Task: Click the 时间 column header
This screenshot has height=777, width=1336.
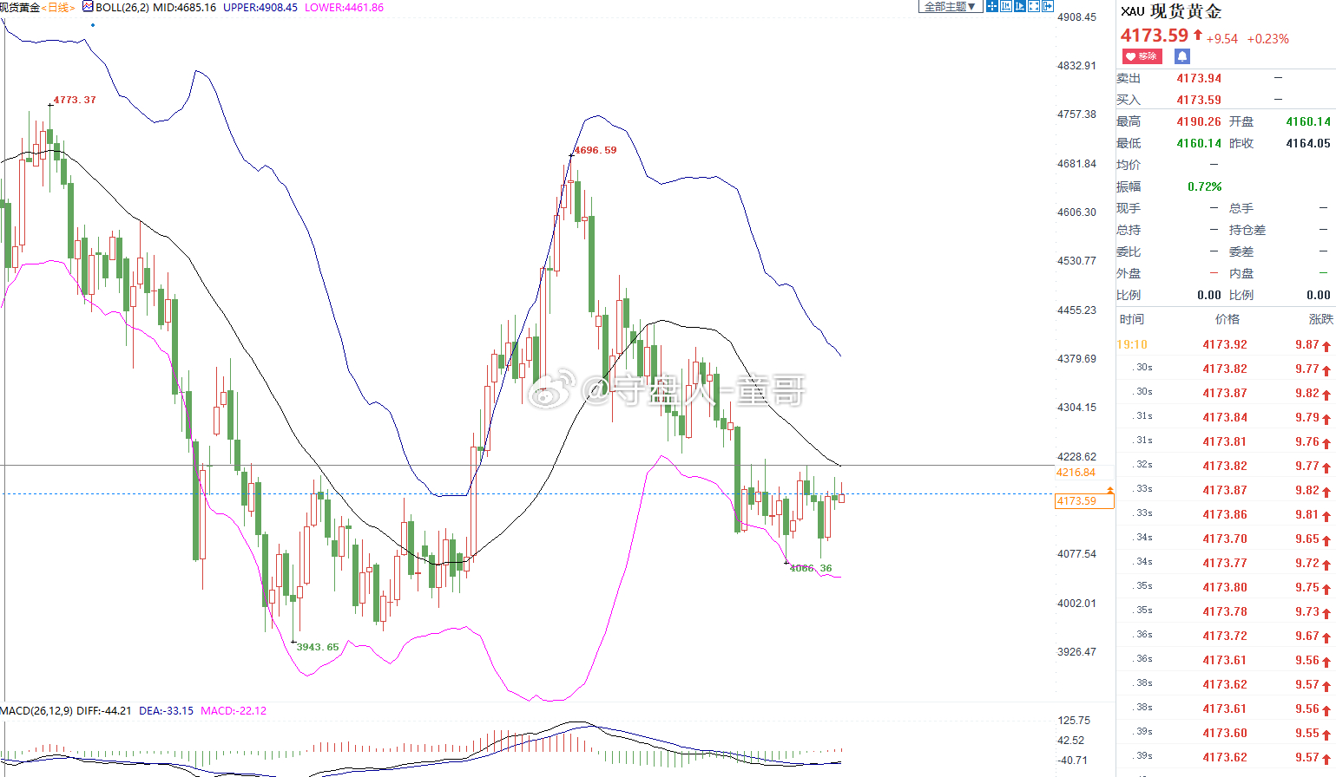Action: 1132,319
